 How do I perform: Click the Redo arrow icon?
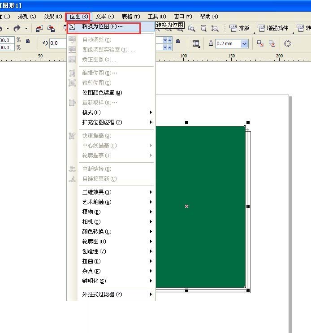tap(17, 28)
